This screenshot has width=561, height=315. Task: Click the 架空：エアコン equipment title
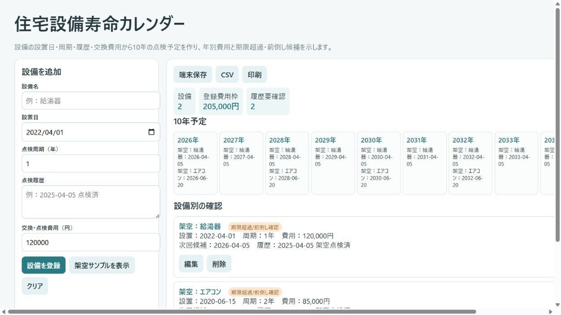coord(200,292)
